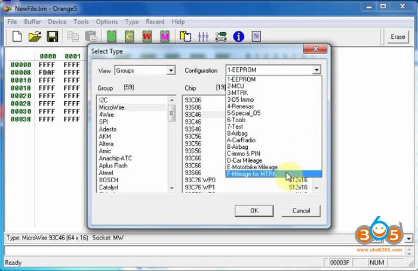Click the yellow C chip icon
This screenshot has height=271, width=418.
pos(130,36)
